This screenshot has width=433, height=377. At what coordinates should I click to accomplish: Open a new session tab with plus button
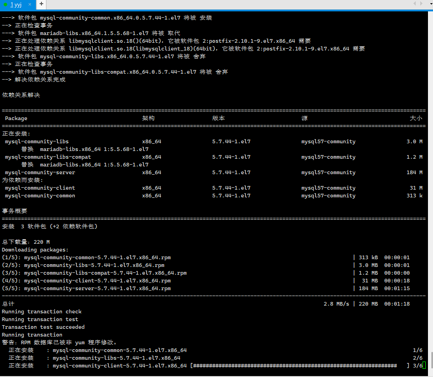coord(41,4)
